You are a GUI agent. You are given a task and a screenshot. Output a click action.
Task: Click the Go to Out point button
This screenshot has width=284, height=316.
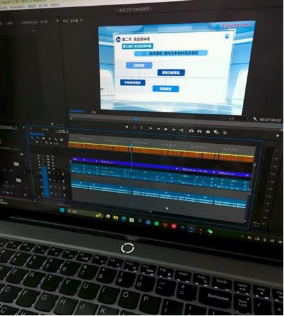[182, 130]
